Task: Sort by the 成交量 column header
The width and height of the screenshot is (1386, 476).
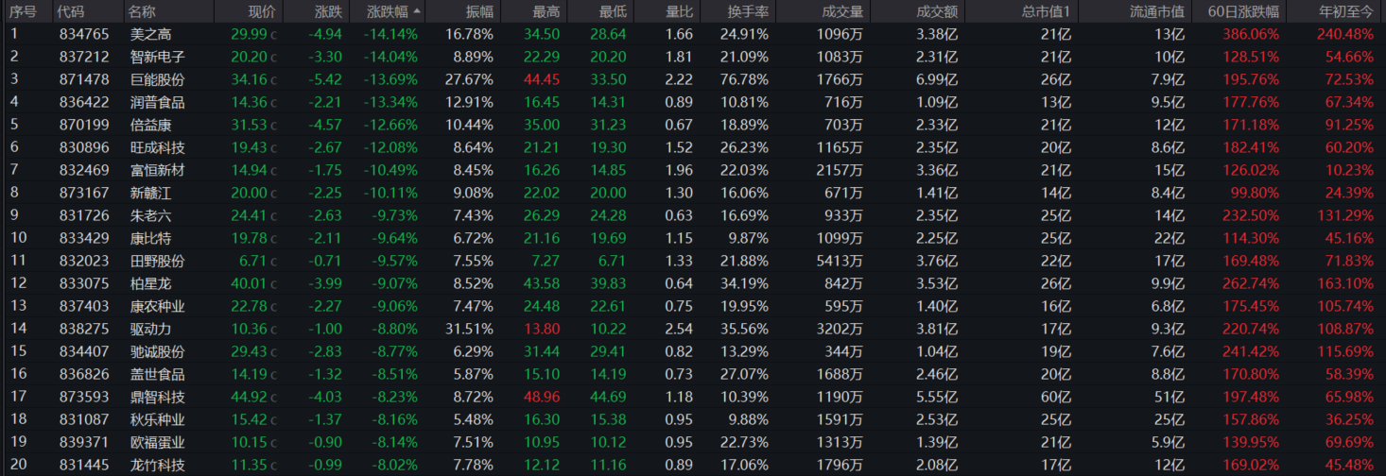Action: coord(843,11)
